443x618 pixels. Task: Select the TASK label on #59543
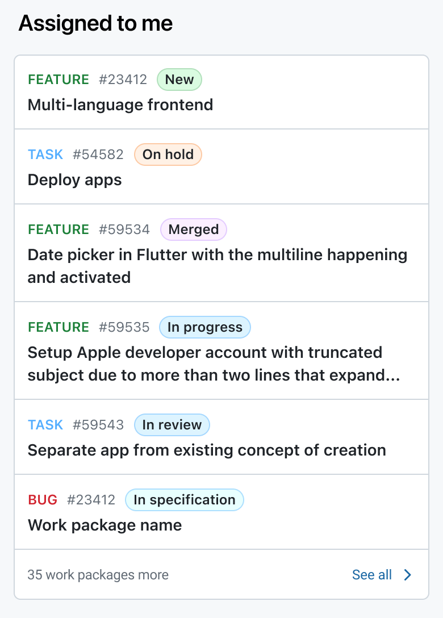pyautogui.click(x=45, y=425)
